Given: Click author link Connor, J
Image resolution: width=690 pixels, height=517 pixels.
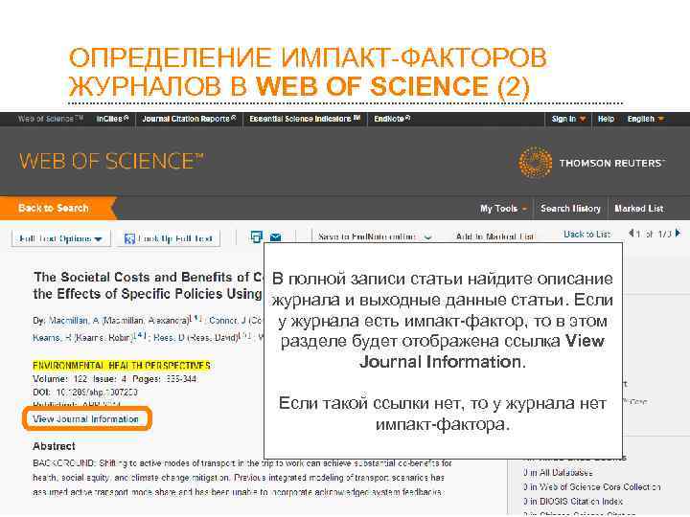Looking at the screenshot, I should (x=226, y=321).
